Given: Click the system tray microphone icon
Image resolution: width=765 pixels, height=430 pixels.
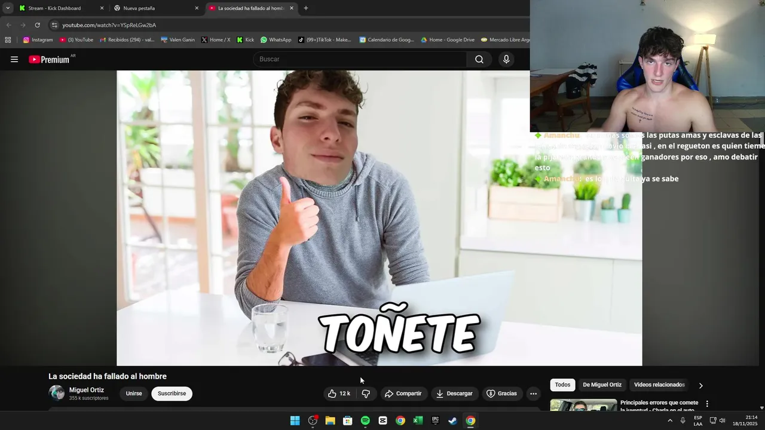Looking at the screenshot, I should (683, 420).
